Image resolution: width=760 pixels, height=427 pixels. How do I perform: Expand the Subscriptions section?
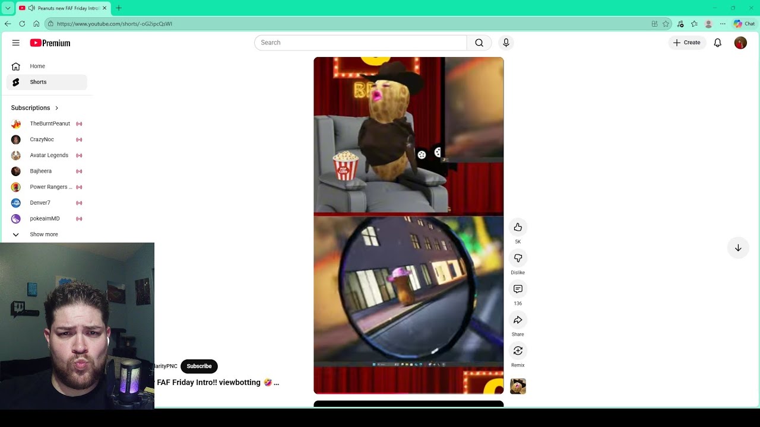click(x=35, y=108)
